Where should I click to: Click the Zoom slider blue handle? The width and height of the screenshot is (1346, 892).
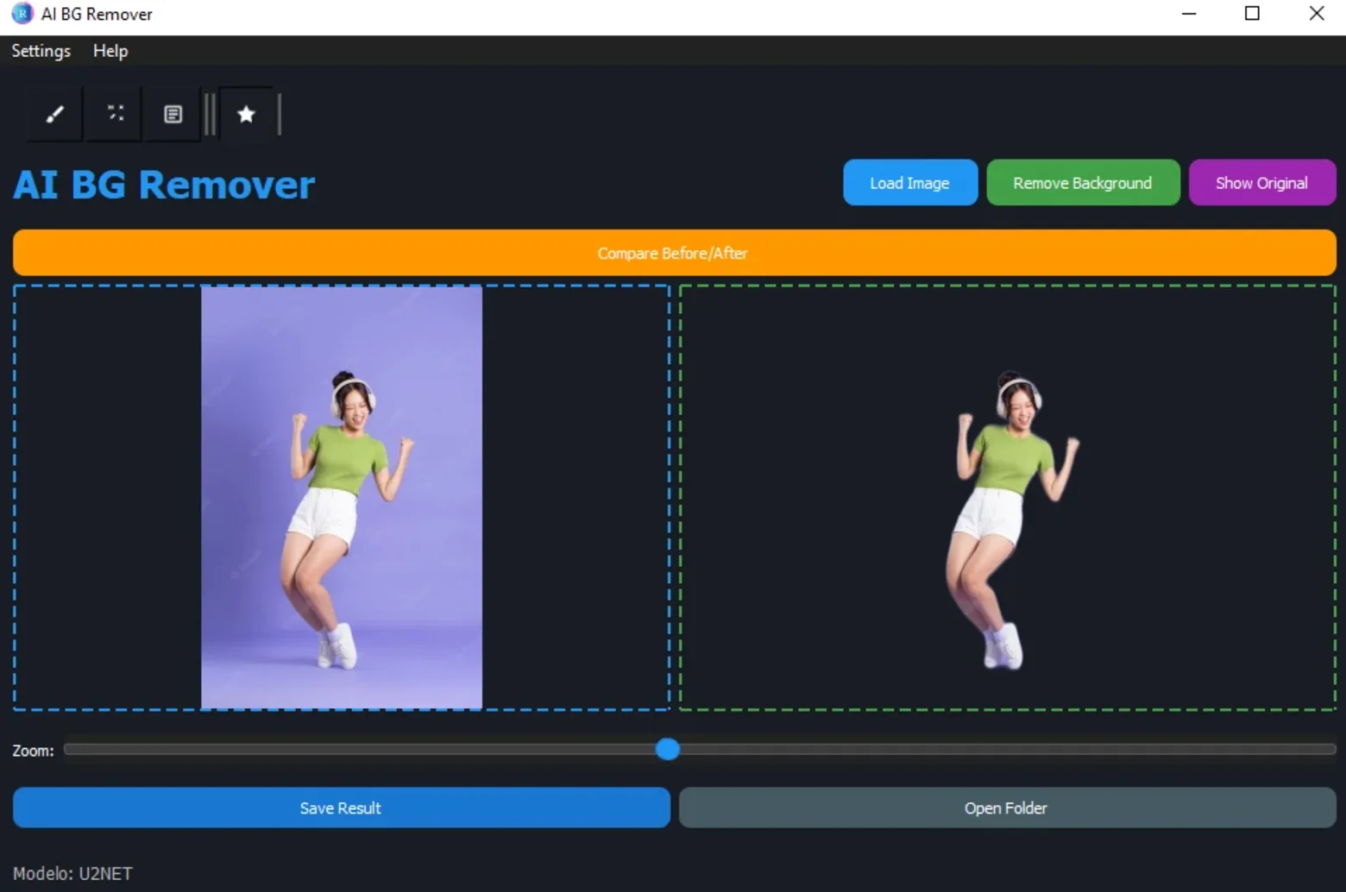667,749
